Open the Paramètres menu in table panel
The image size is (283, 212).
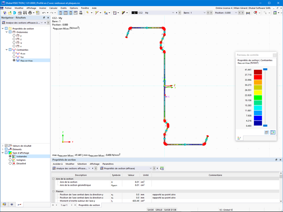click(x=108, y=164)
